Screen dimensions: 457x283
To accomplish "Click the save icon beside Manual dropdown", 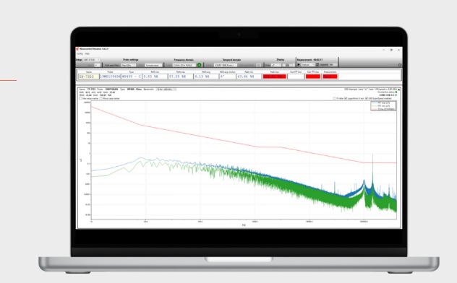I will [317, 64].
